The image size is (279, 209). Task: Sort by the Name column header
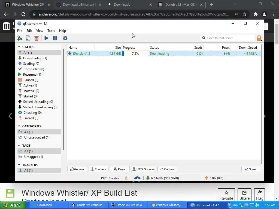point(81,48)
